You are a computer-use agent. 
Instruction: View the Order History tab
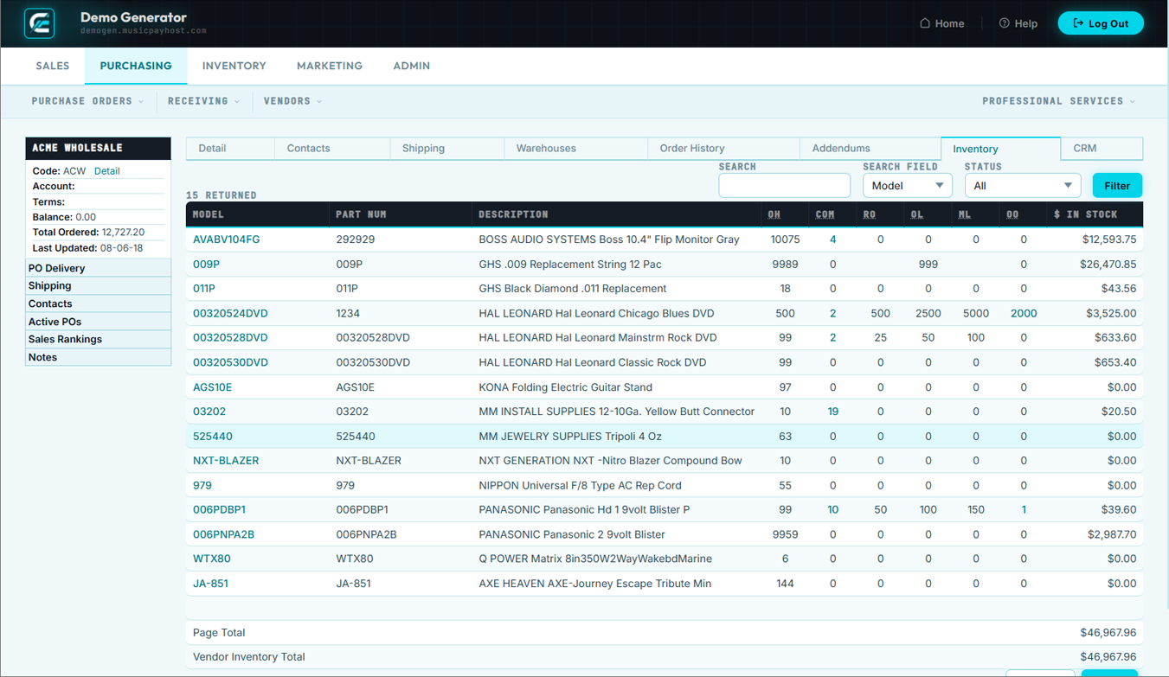[x=723, y=149]
